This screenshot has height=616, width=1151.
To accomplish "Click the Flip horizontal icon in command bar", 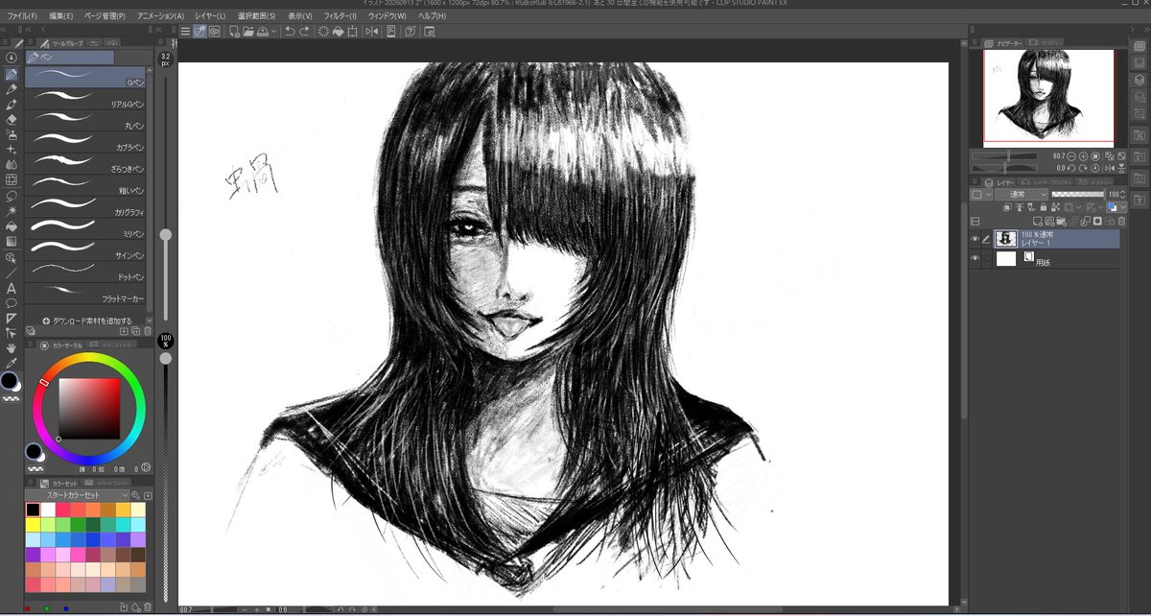I will [372, 31].
